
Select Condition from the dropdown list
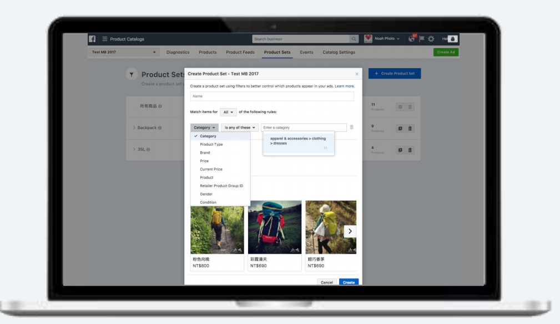click(220, 202)
